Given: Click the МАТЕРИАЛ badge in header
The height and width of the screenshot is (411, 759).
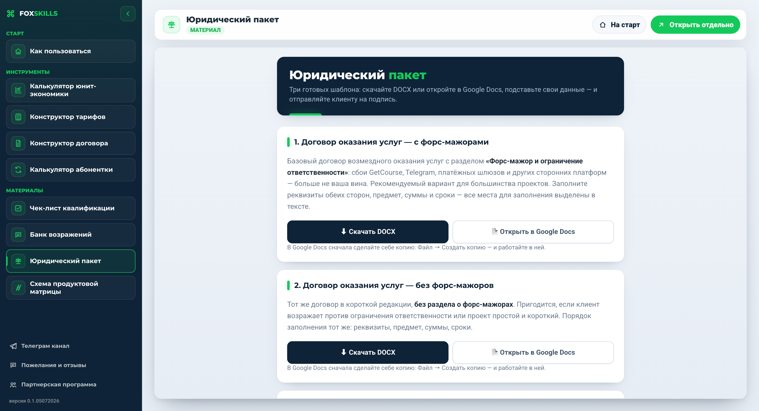Looking at the screenshot, I should coord(205,30).
